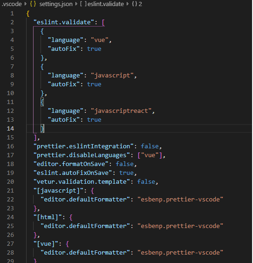Click the closing brace on line 6

(x=42, y=58)
